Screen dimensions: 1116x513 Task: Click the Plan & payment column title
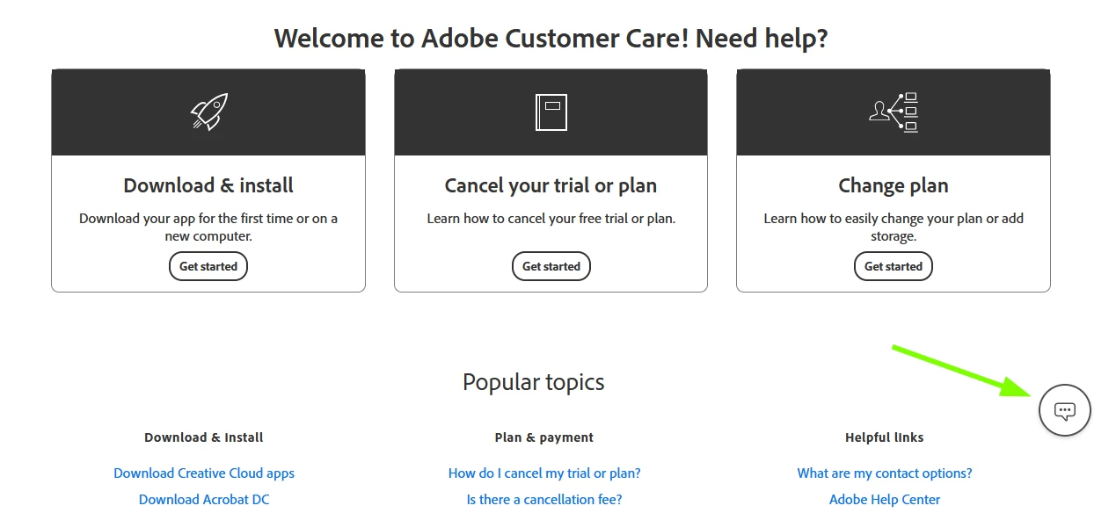[544, 437]
